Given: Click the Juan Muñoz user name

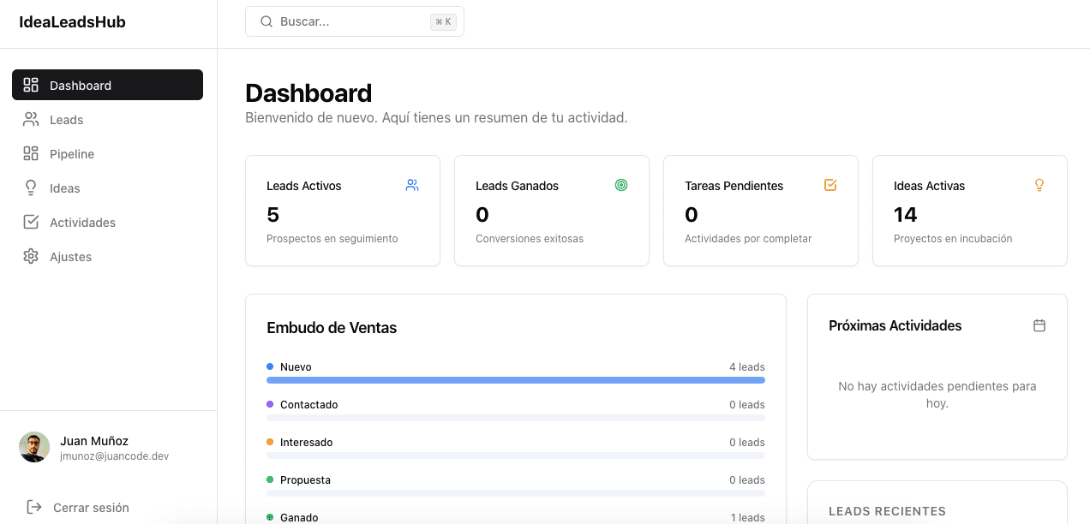Looking at the screenshot, I should tap(94, 441).
